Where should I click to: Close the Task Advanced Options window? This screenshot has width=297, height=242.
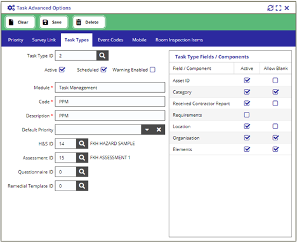coord(287,8)
